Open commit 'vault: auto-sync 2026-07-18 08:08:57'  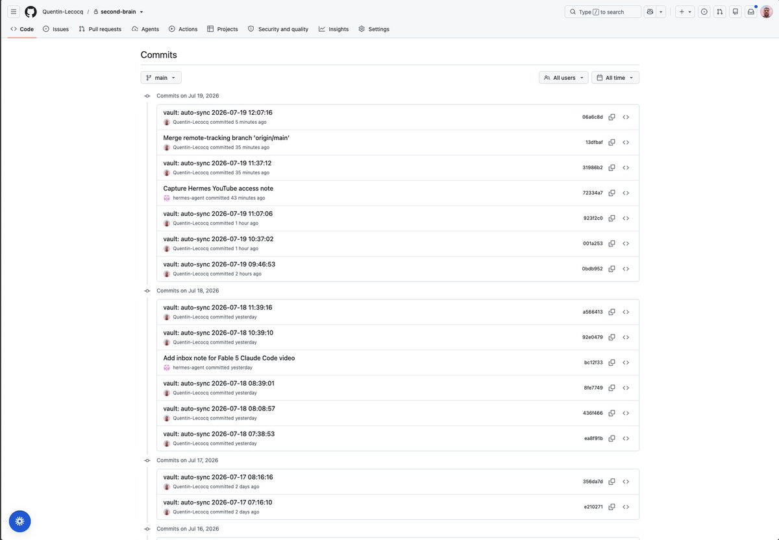tap(219, 408)
